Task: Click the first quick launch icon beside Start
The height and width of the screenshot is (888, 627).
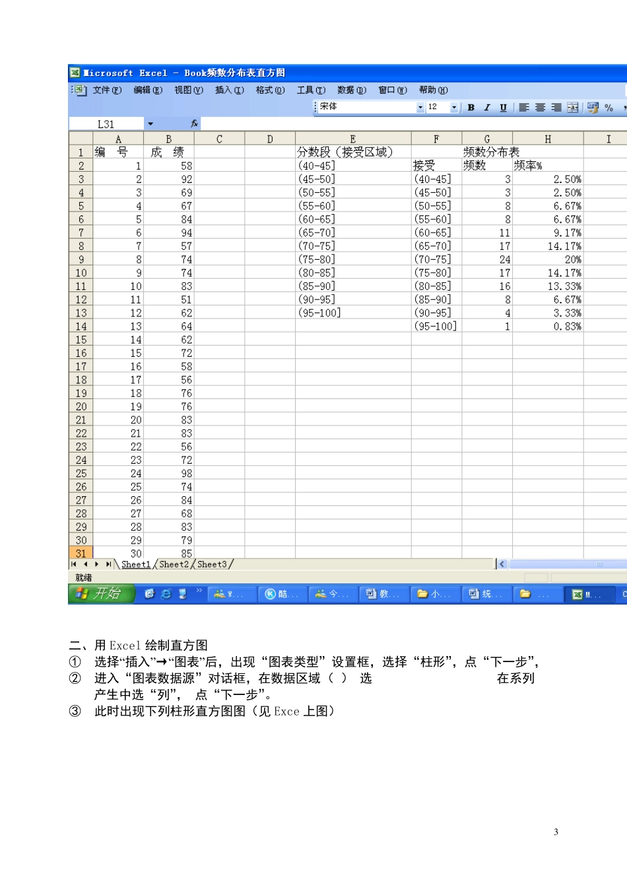Action: [x=150, y=594]
